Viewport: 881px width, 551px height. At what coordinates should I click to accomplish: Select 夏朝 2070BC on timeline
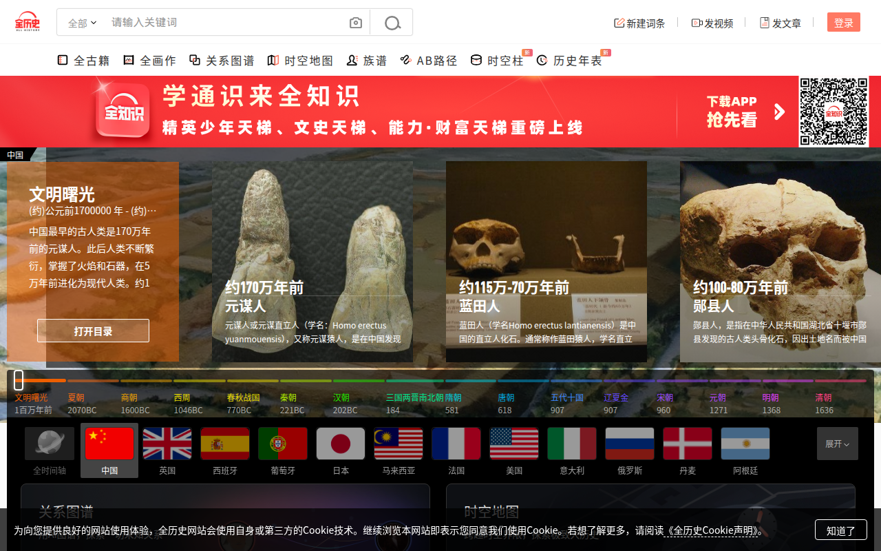point(81,404)
